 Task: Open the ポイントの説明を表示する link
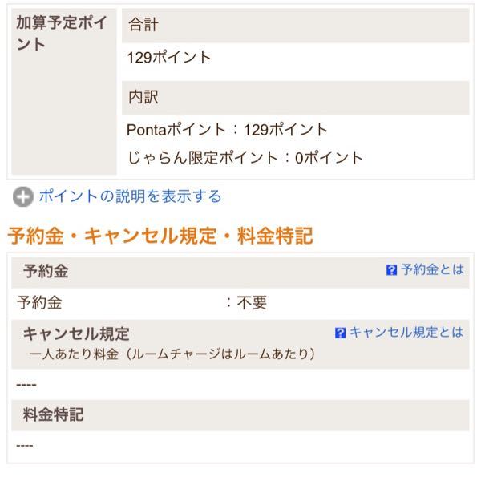(x=130, y=196)
